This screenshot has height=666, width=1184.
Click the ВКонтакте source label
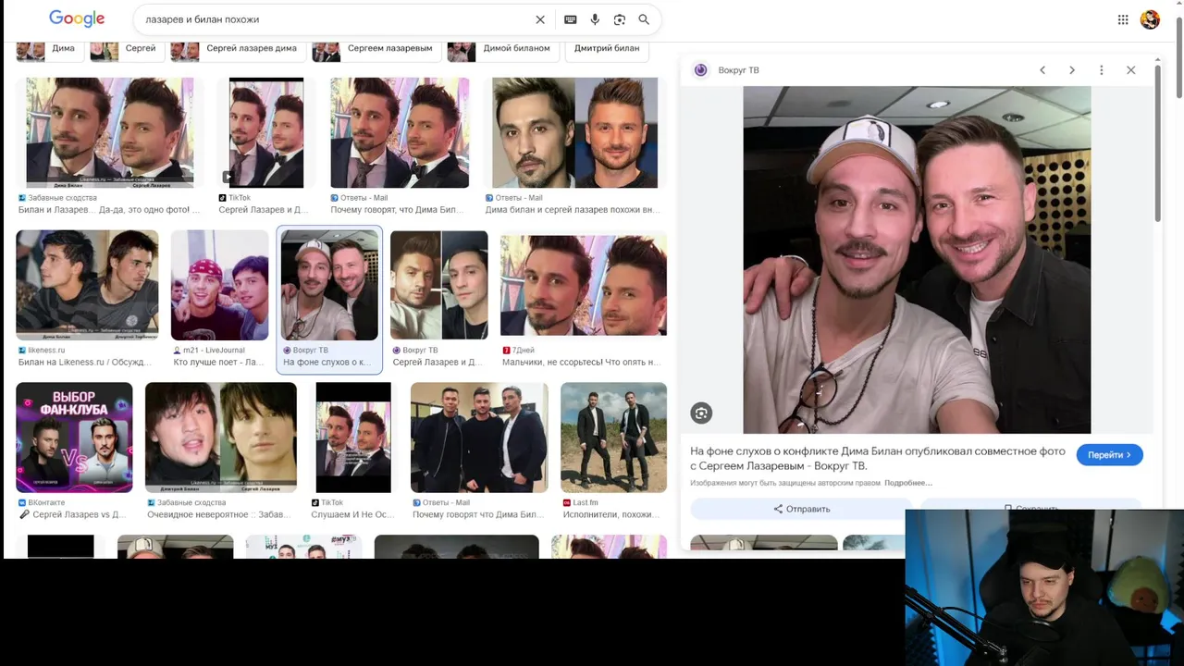point(47,503)
